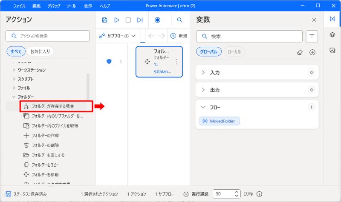The height and width of the screenshot is (202, 341).
Task: Click the 1 サブフロー status text
Action: 165,194
